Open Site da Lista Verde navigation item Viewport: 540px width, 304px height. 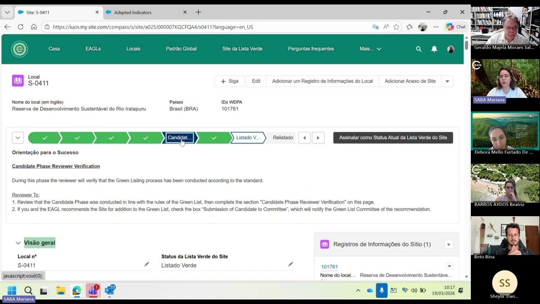(x=242, y=49)
